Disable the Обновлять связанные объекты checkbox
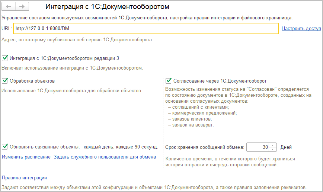Image resolution: width=323 pixels, height=192 pixels. [5, 147]
